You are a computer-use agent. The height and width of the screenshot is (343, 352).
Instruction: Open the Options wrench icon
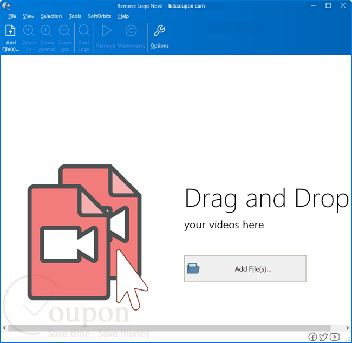pyautogui.click(x=159, y=30)
